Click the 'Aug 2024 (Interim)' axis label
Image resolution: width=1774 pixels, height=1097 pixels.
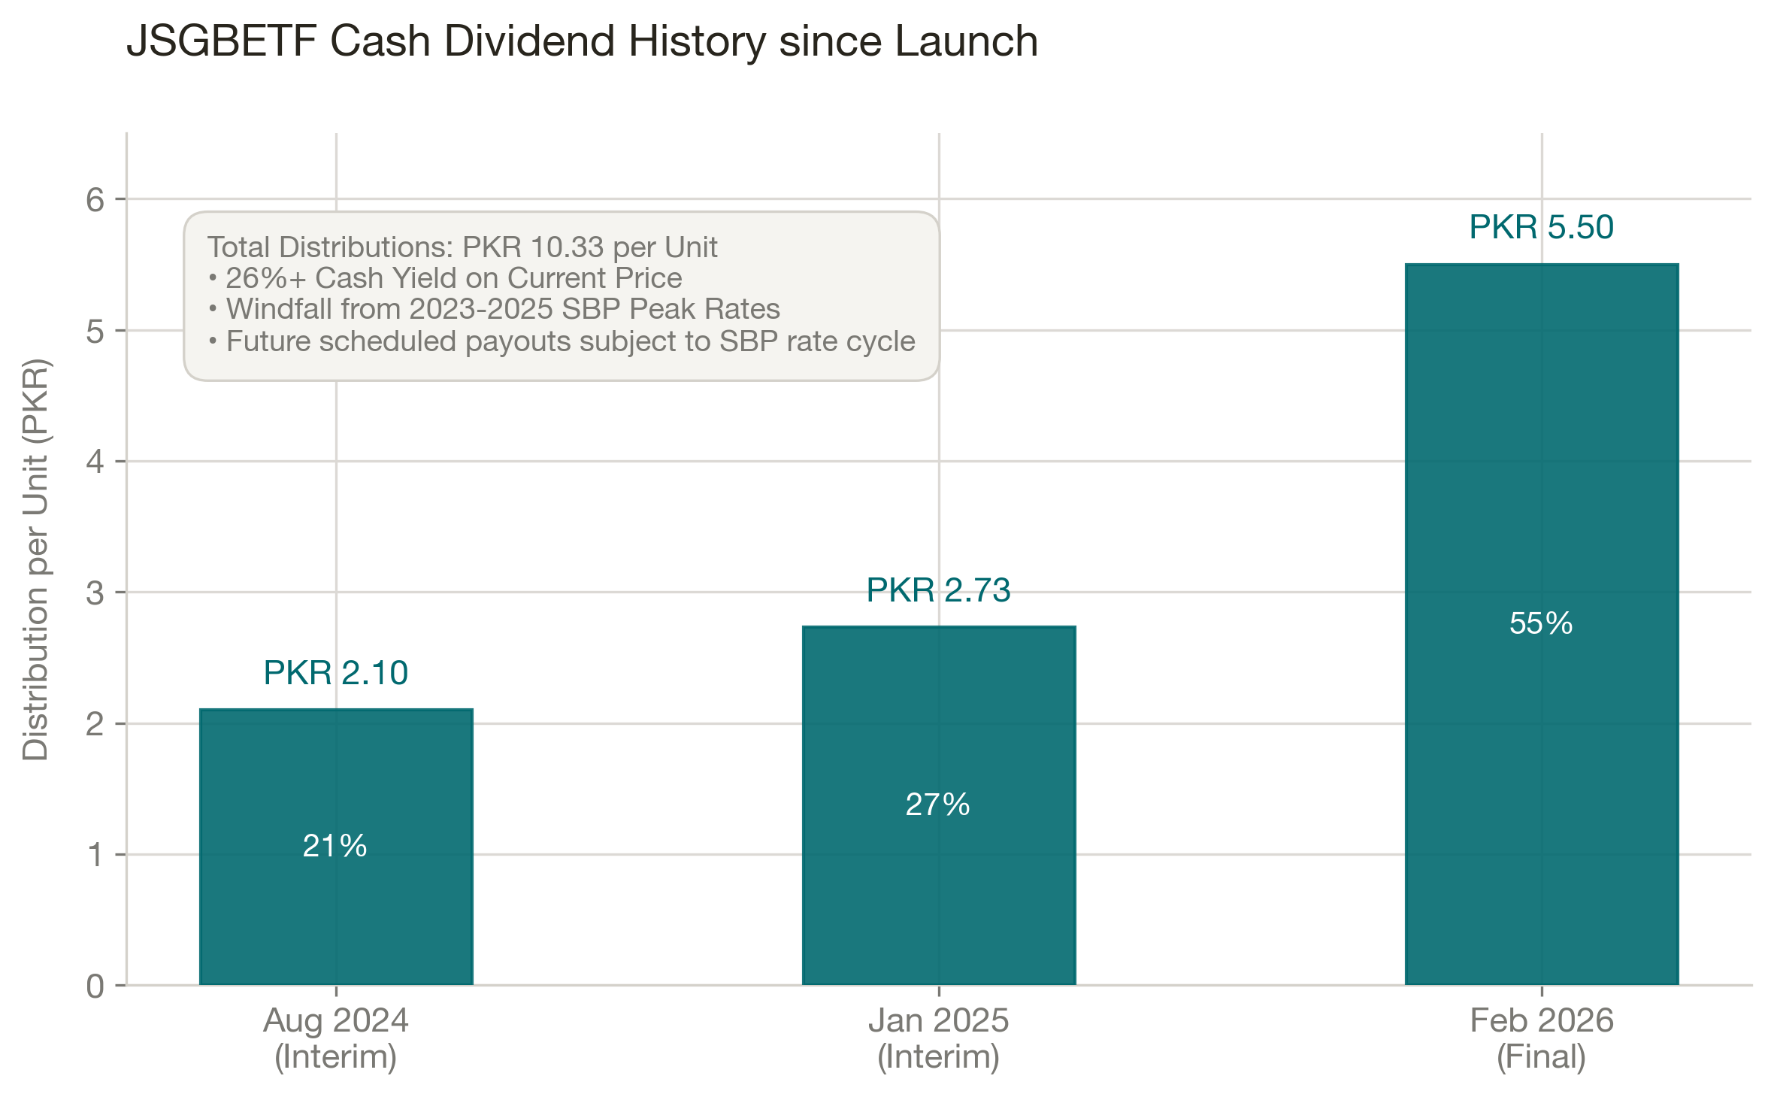point(336,1039)
